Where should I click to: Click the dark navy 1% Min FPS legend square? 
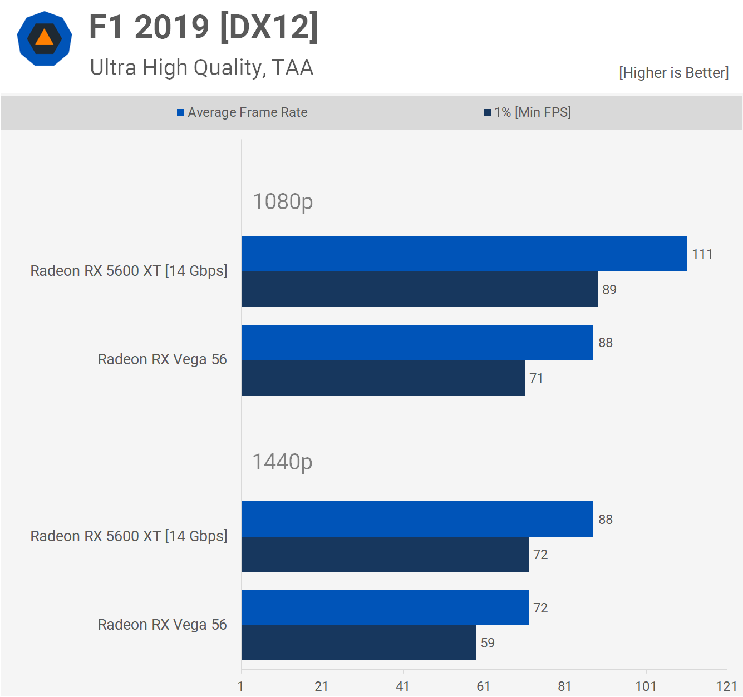[487, 113]
